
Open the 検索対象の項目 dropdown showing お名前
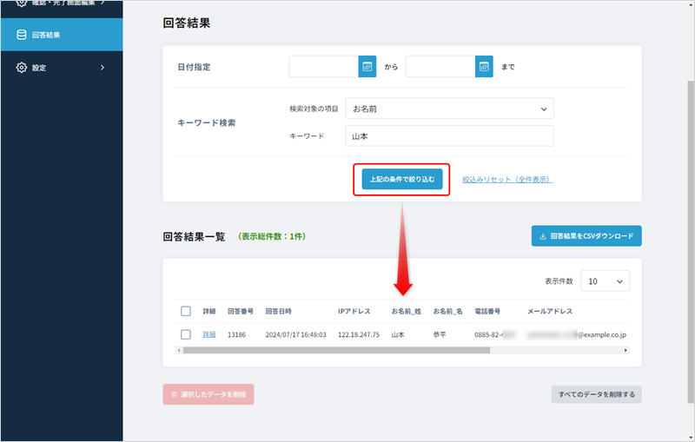tap(449, 109)
